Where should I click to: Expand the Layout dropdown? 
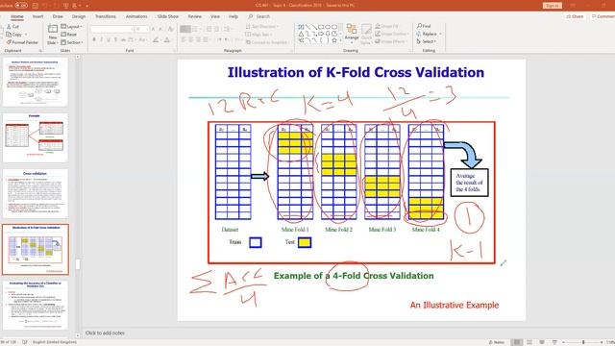click(72, 26)
